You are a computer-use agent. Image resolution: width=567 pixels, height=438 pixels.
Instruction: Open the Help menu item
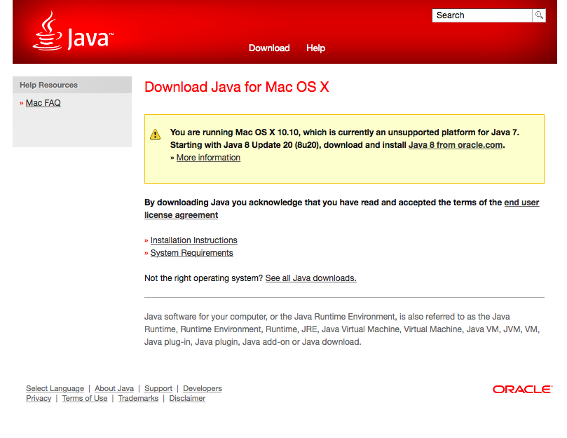coord(315,48)
